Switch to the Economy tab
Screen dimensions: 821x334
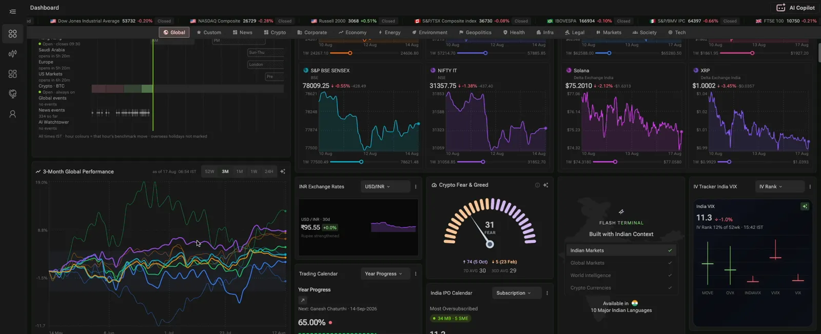(x=353, y=32)
